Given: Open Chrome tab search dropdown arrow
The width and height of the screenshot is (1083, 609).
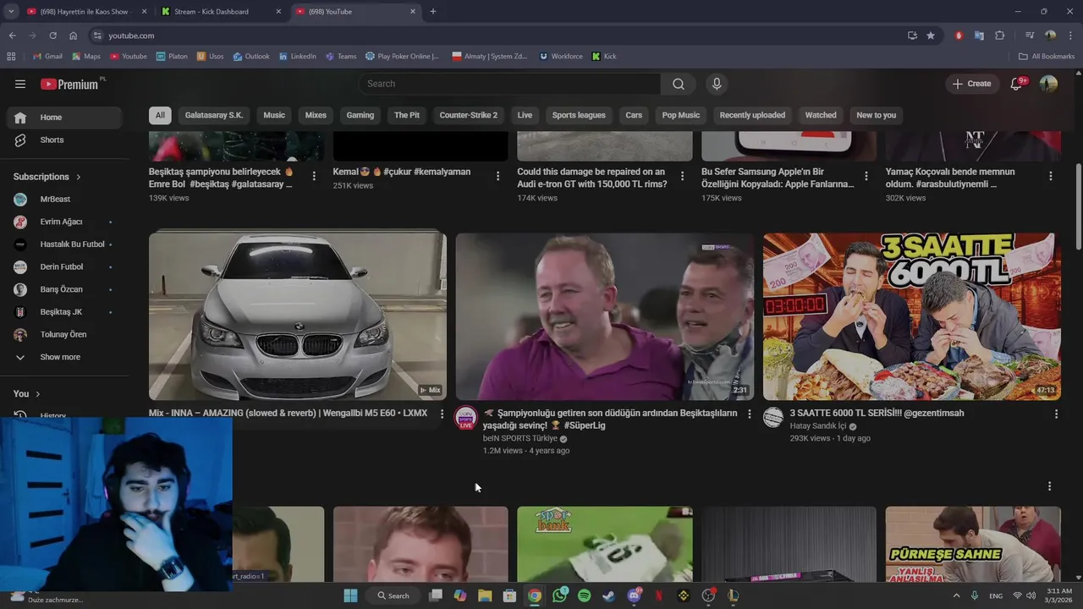Looking at the screenshot, I should coord(11,12).
